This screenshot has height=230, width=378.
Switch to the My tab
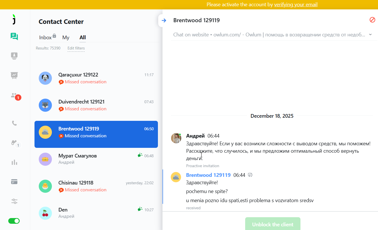coord(66,38)
